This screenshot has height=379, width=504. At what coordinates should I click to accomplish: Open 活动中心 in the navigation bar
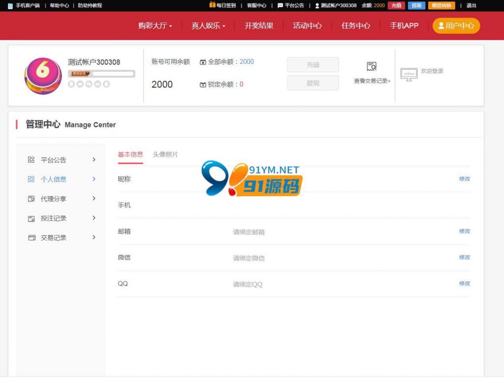point(307,26)
